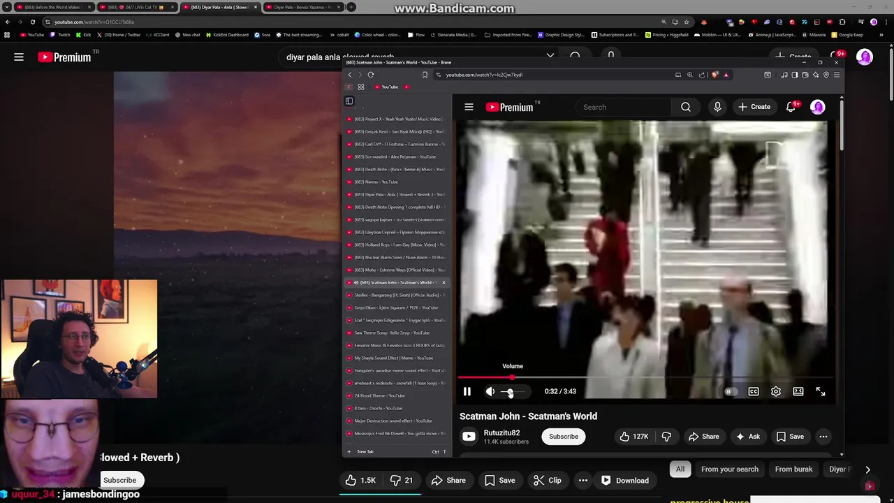Open more actions ellipsis under Scatman video
Viewport: 894px width, 503px height.
point(823,437)
